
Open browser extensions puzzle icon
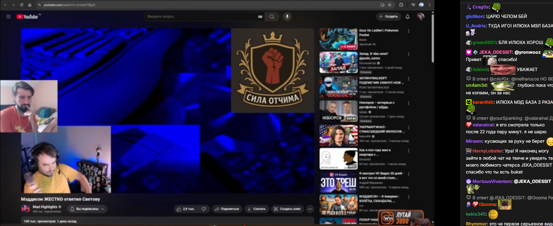(x=401, y=5)
